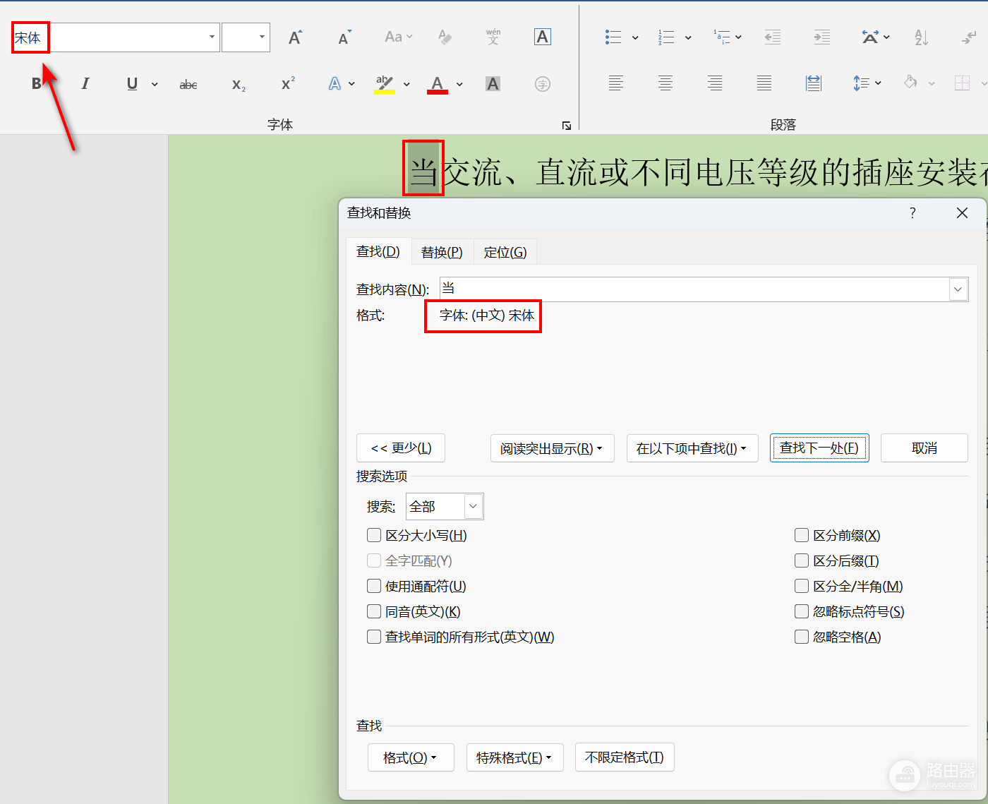Click the Shading paint bucket icon
988x804 pixels.
pyautogui.click(x=911, y=83)
